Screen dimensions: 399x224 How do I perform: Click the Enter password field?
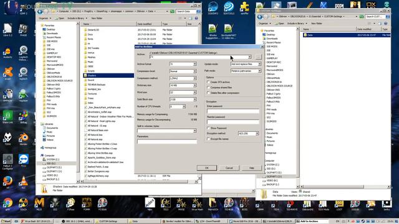(x=233, y=111)
